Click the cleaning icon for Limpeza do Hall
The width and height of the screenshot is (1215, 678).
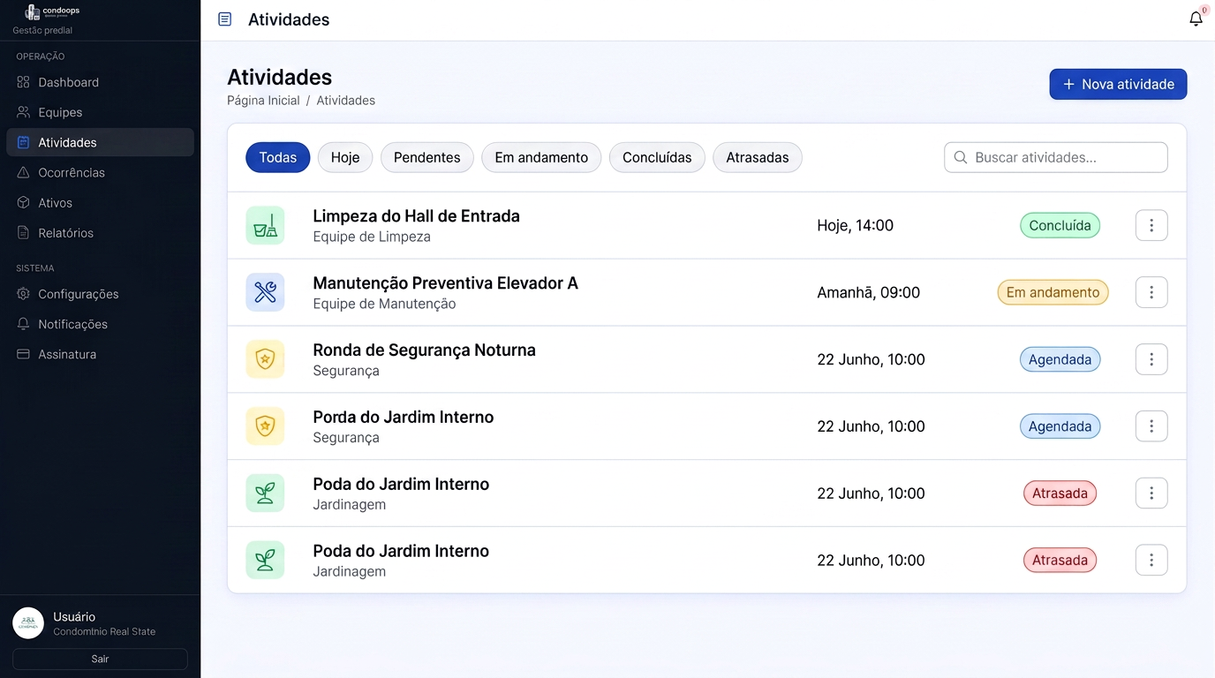[265, 225]
